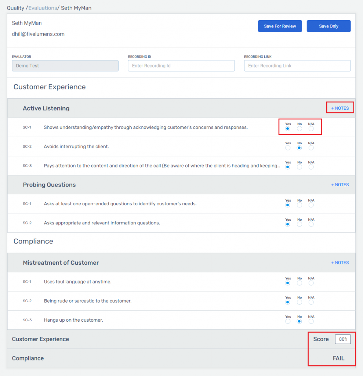Select No for uses foul language
This screenshot has height=376, width=363.
coord(300,283)
